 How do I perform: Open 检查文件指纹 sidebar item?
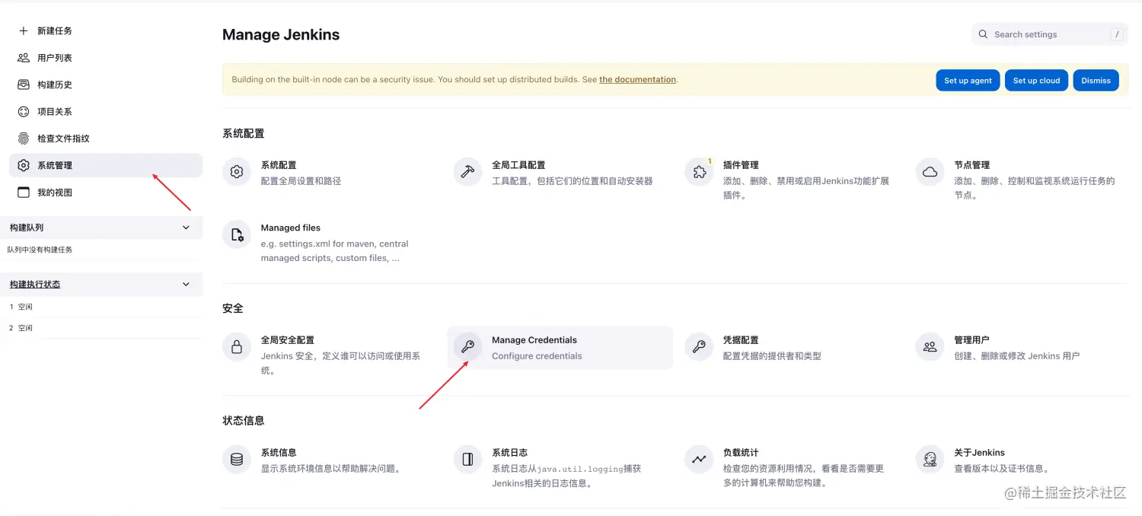tap(106, 139)
